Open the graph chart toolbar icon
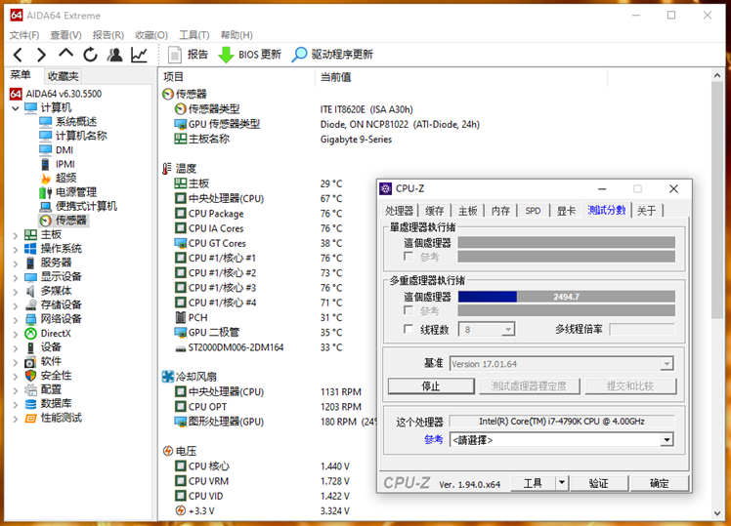Image resolution: width=731 pixels, height=526 pixels. point(139,55)
